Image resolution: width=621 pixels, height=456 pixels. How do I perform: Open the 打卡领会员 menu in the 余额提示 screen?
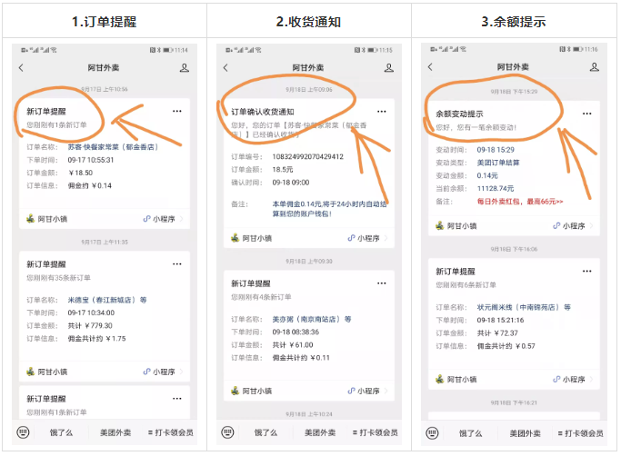pyautogui.click(x=581, y=433)
